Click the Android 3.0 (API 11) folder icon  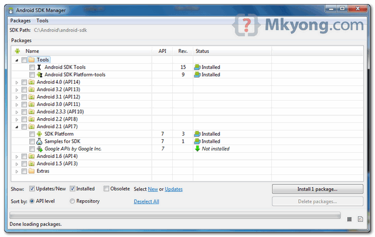pos(32,104)
